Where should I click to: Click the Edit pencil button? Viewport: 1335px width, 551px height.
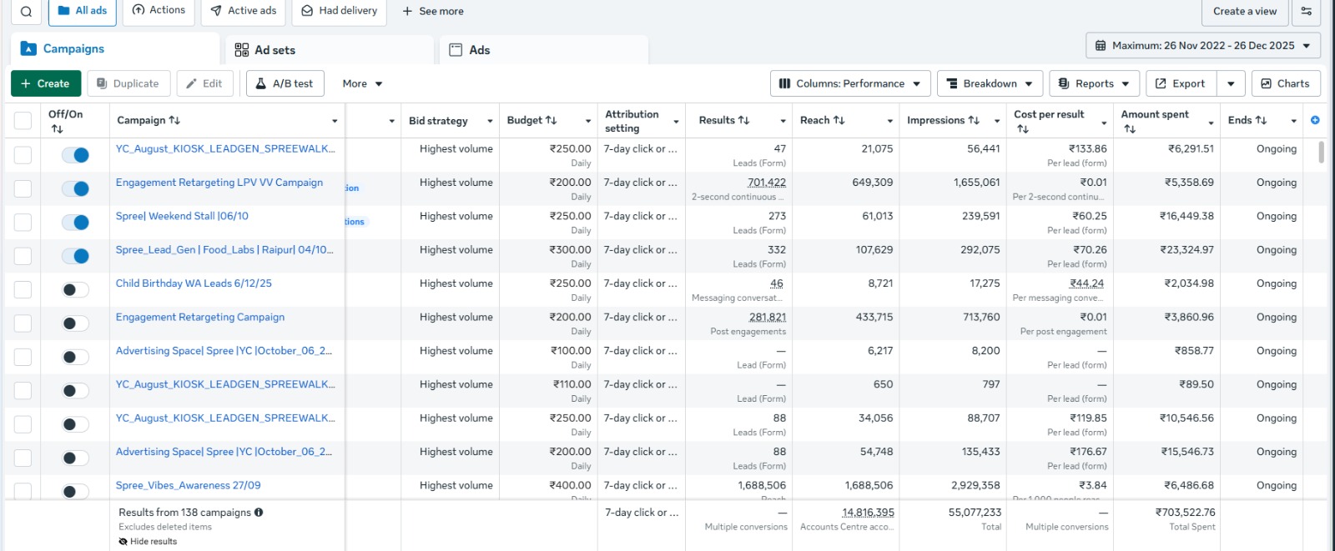(204, 84)
